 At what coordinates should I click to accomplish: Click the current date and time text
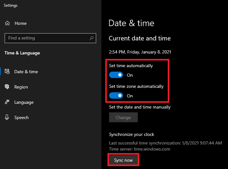click(140, 52)
